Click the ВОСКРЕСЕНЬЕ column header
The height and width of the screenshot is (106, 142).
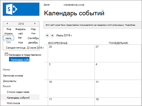[x=58, y=43]
